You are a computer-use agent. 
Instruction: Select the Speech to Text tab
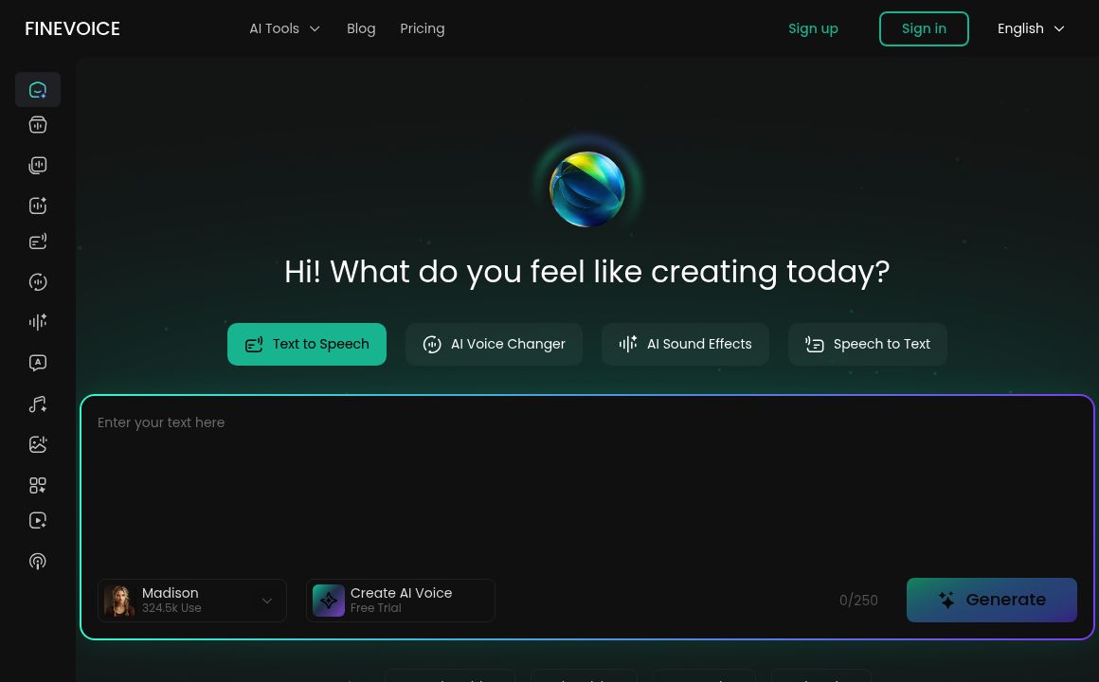867,344
